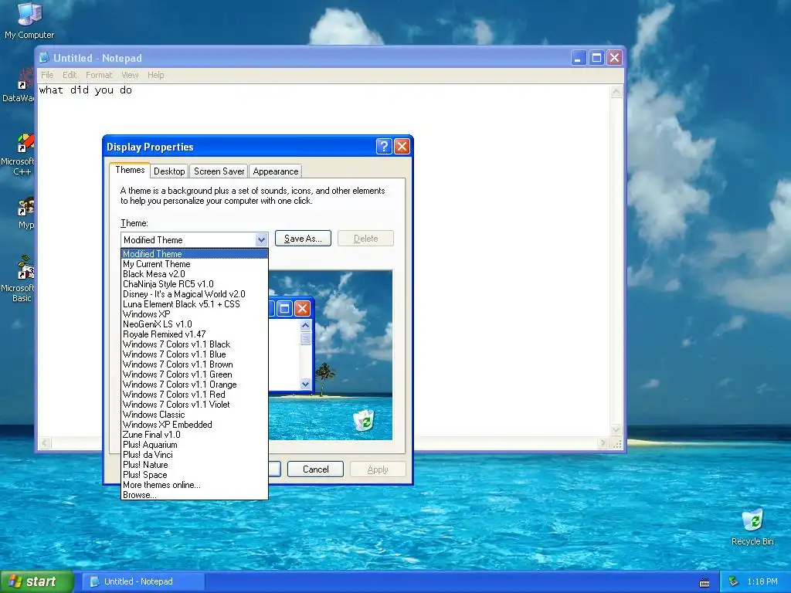Image resolution: width=791 pixels, height=593 pixels.
Task: Open the Microsoft C++ desktop shortcut
Action: click(x=20, y=154)
